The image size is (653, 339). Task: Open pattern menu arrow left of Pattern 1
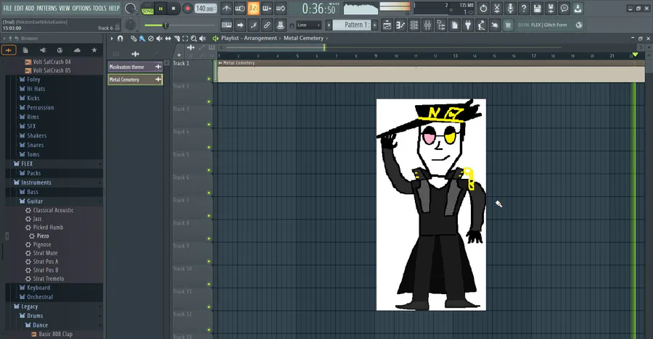click(x=329, y=25)
